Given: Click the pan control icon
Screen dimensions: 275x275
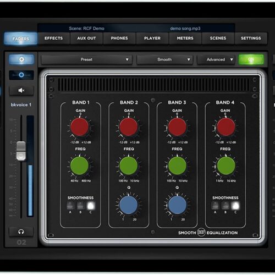Looking at the screenshot, I should coord(21,75).
